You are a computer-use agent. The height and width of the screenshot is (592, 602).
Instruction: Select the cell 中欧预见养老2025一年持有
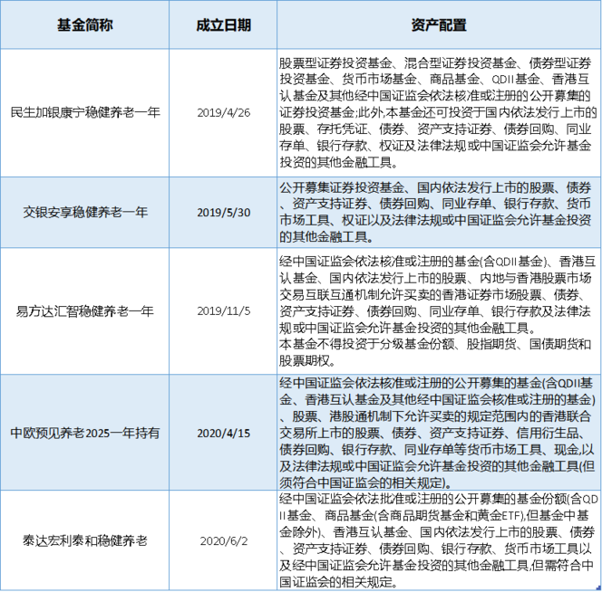[x=85, y=433]
